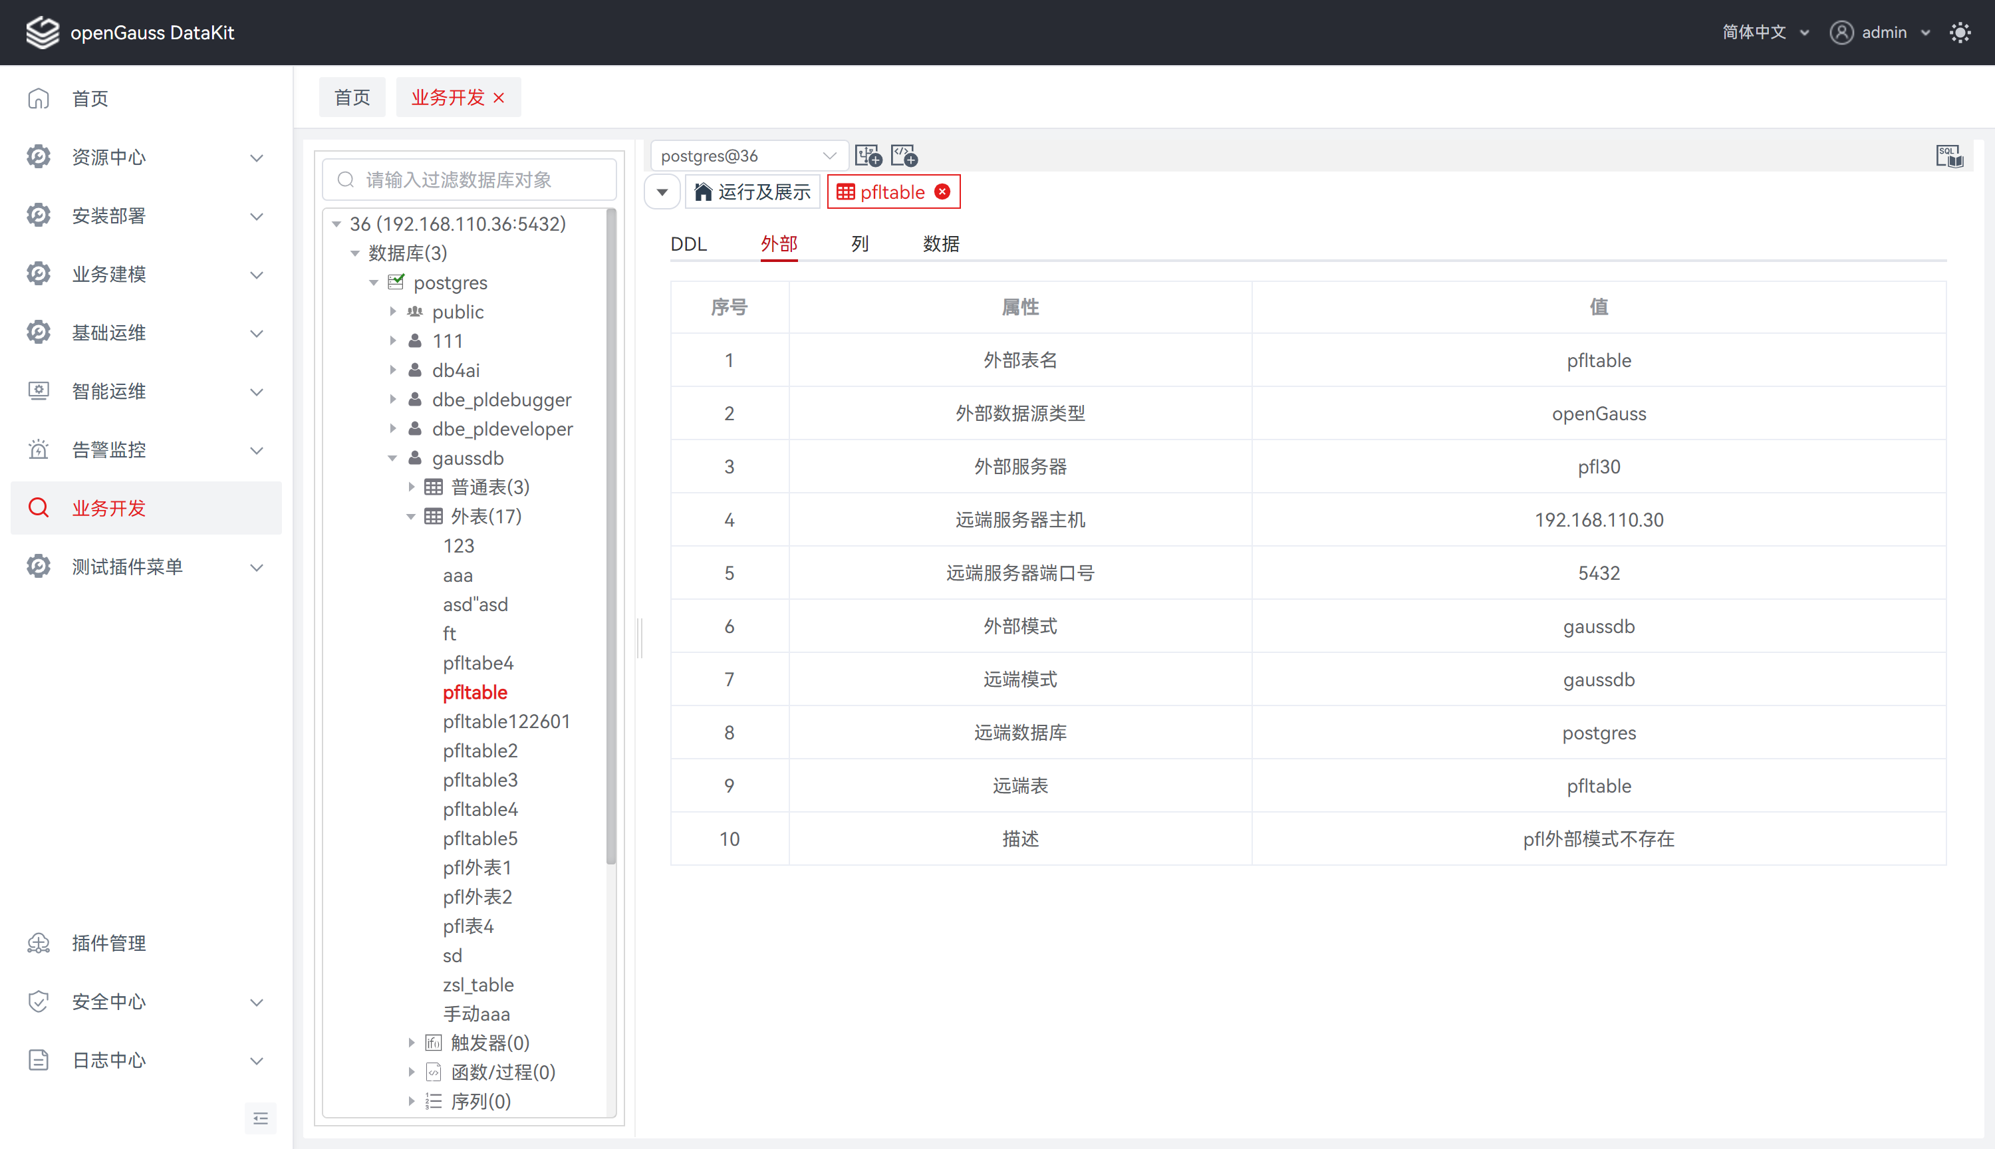Click the new debug/code window icon
This screenshot has width=1995, height=1149.
[x=904, y=156]
